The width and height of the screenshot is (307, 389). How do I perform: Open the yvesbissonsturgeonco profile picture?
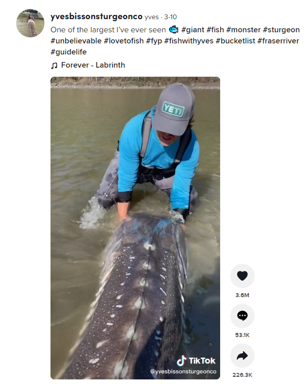click(x=30, y=23)
